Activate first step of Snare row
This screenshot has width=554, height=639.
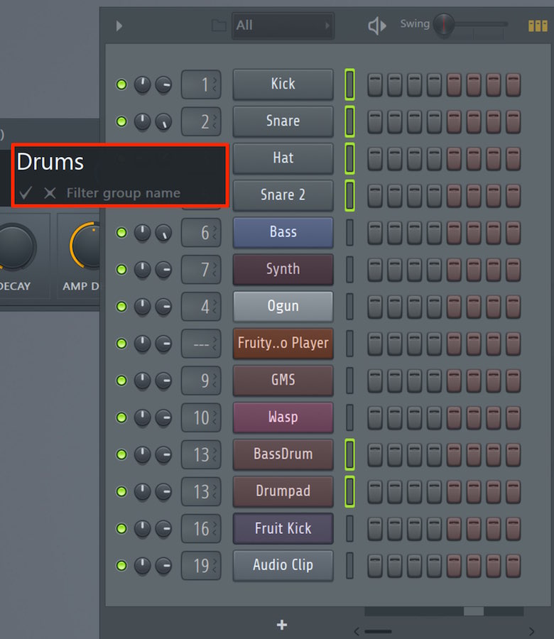tap(375, 122)
